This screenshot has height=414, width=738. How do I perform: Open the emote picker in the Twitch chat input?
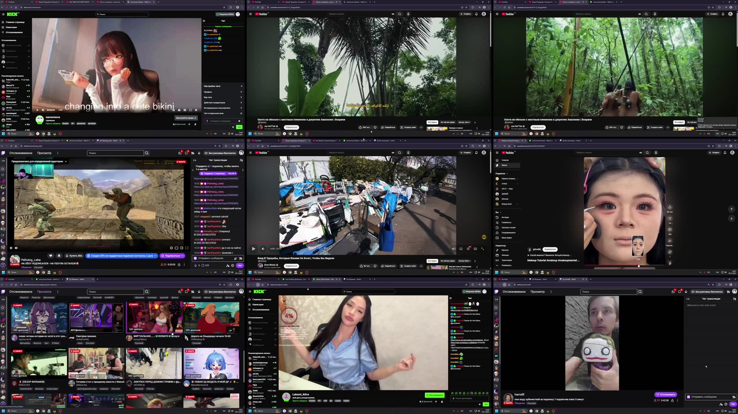coord(235,258)
